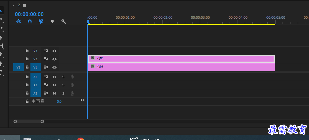Open the sequence panel hamburger menu
The width and height of the screenshot is (309, 140).
24,5
